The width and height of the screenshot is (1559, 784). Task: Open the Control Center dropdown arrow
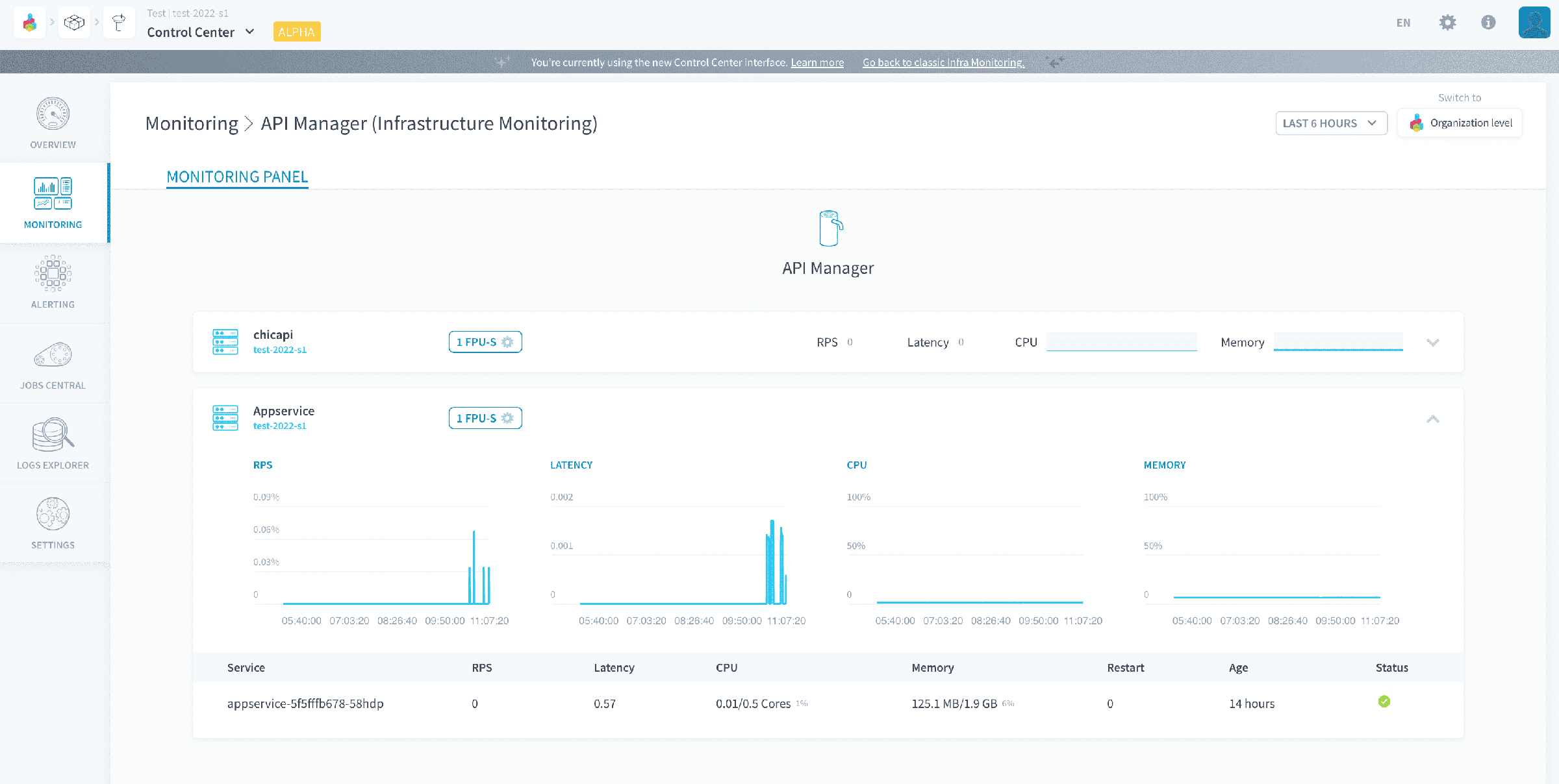coord(250,32)
